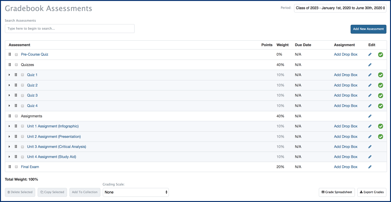Open the Period selector dropdown
This screenshot has height=202, width=391.
(x=340, y=8)
